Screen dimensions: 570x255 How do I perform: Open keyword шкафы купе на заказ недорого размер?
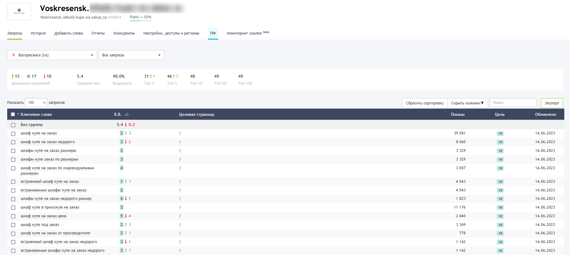click(x=56, y=199)
